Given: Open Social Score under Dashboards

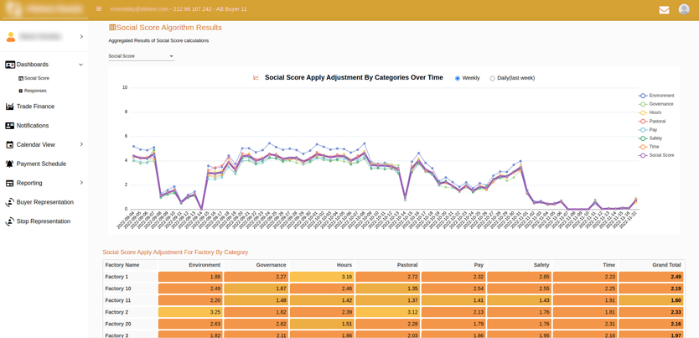Looking at the screenshot, I should click(36, 78).
